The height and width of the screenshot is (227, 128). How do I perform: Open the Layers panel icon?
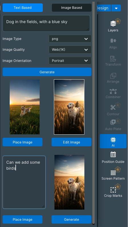pos(113,23)
